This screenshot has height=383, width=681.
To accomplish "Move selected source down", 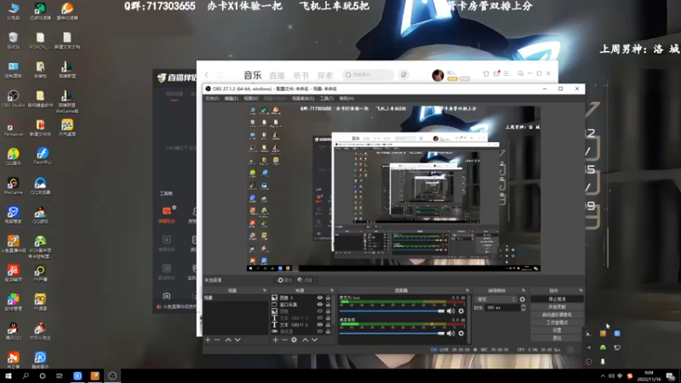I will coord(314,340).
